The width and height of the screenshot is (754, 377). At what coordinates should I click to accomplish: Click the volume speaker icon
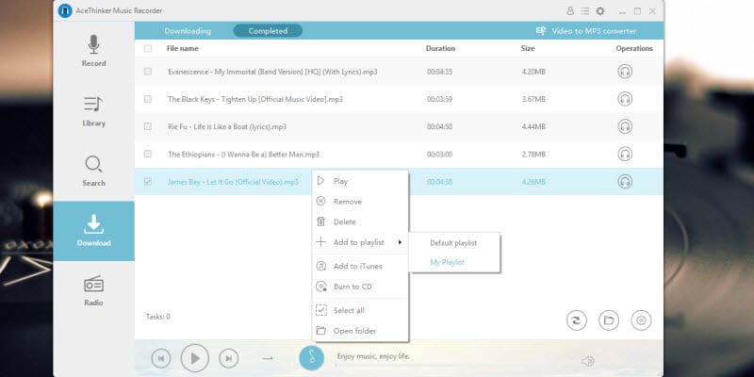pyautogui.click(x=587, y=361)
